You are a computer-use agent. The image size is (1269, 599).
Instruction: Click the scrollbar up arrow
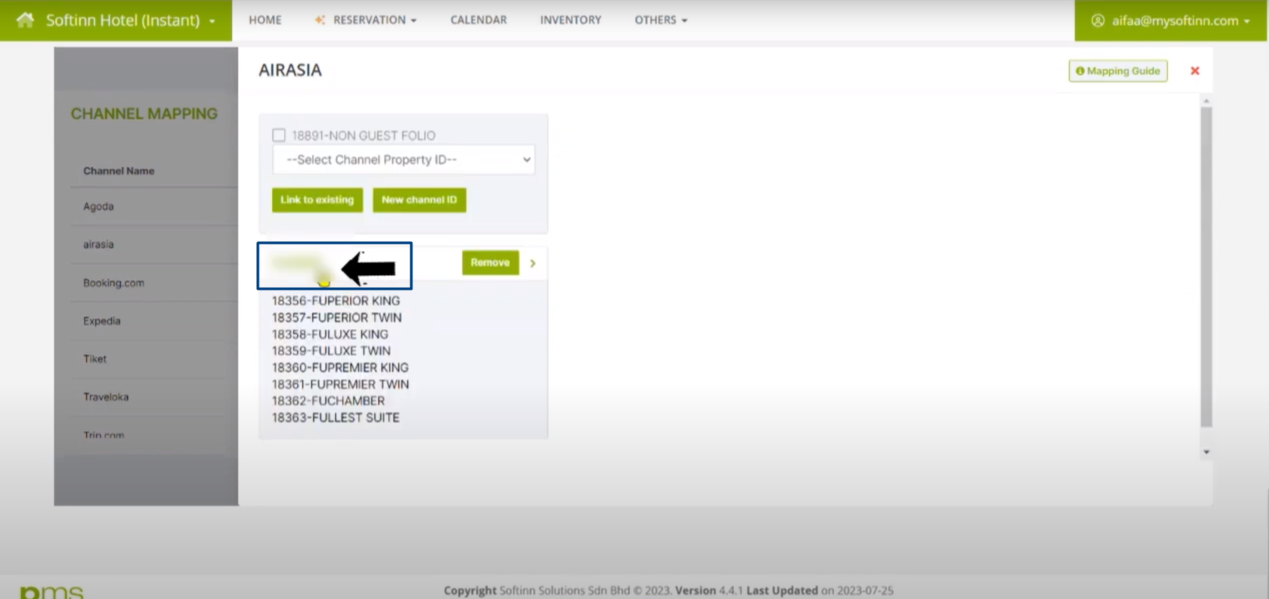coord(1206,101)
